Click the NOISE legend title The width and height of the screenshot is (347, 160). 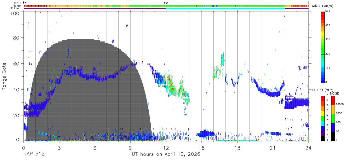pyautogui.click(x=334, y=93)
